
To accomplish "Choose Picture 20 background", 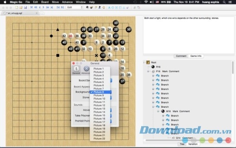I will tap(100, 132).
